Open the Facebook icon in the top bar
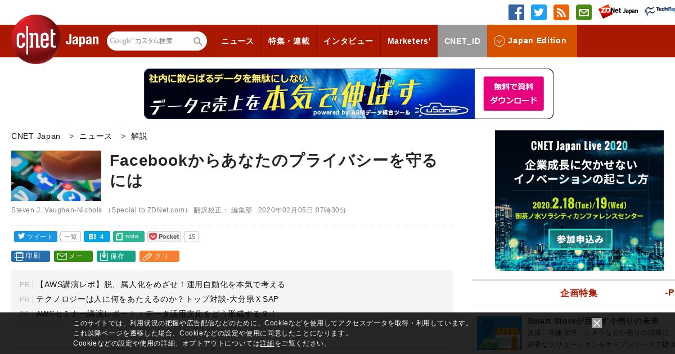Viewport: 675px width, 354px height. [516, 12]
